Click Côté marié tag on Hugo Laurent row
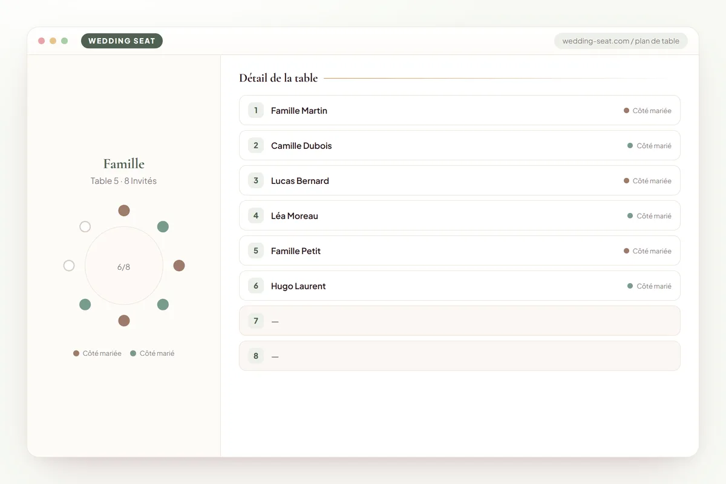This screenshot has height=484, width=726. [x=649, y=286]
